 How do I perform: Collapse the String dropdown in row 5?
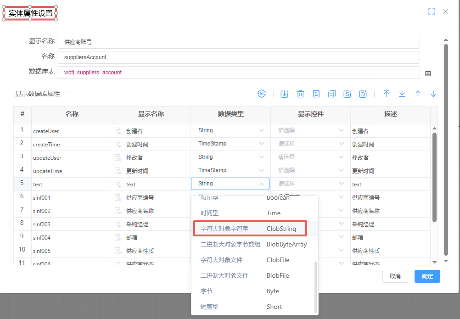click(x=261, y=184)
